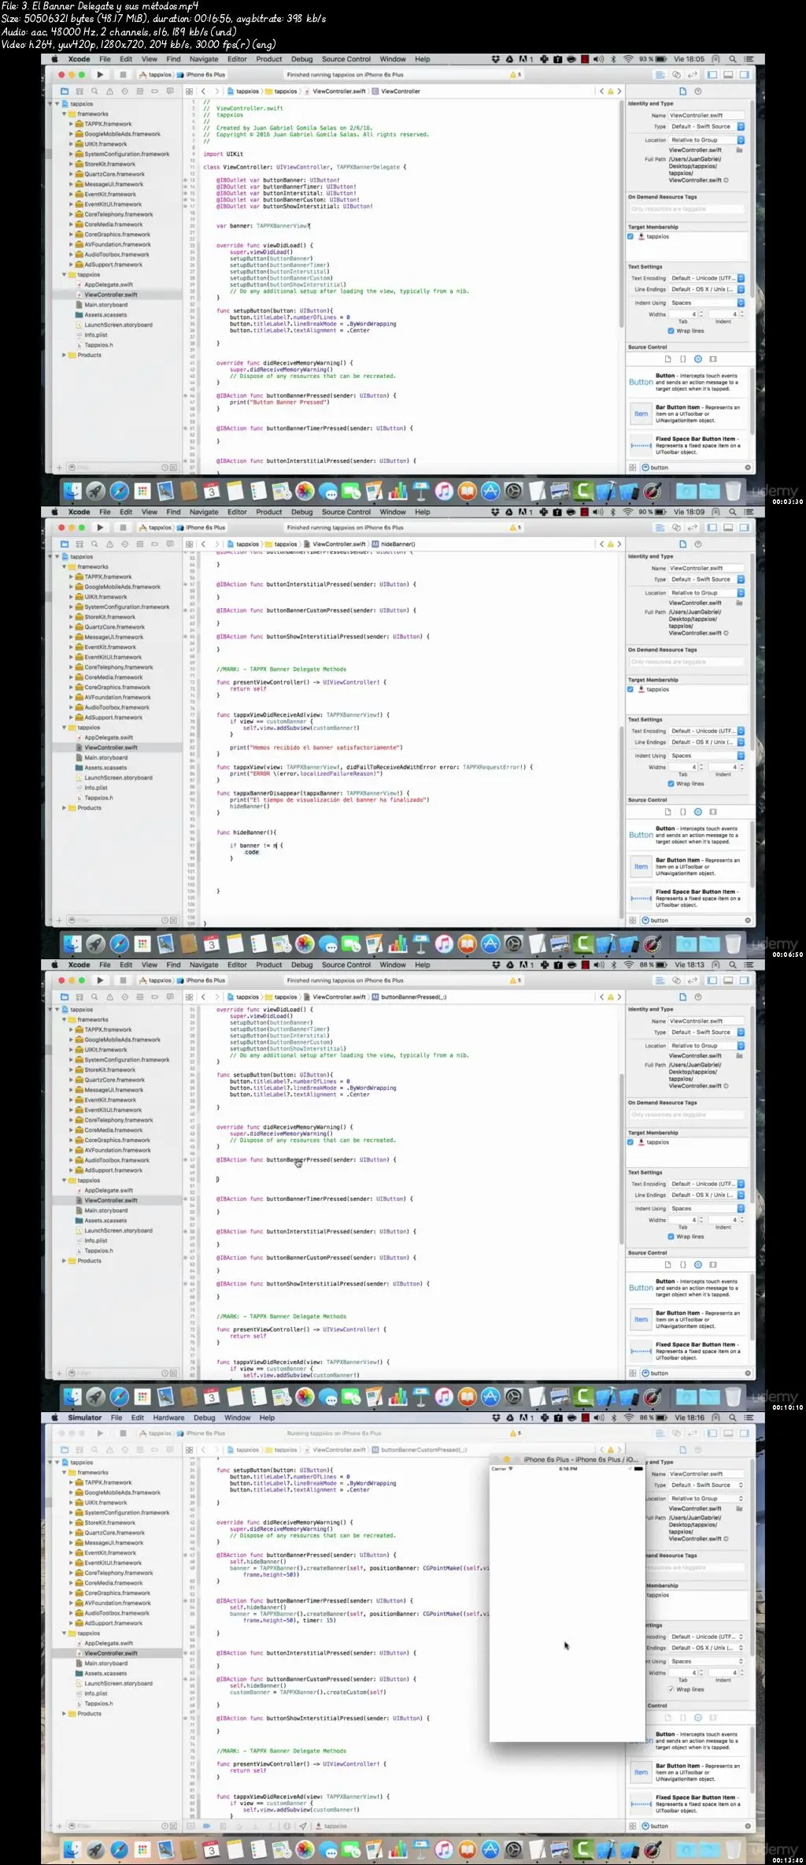Open the Find navigator in the 00:03:30 frame
806x1865 pixels.
pyautogui.click(x=94, y=91)
